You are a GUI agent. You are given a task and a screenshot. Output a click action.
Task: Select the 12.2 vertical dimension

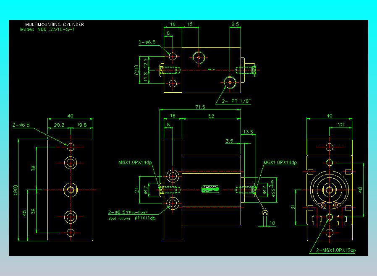[146, 63]
